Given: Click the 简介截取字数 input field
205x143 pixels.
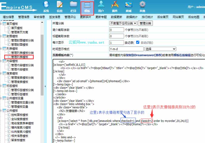Looking at the screenshot, I should [x=117, y=30].
